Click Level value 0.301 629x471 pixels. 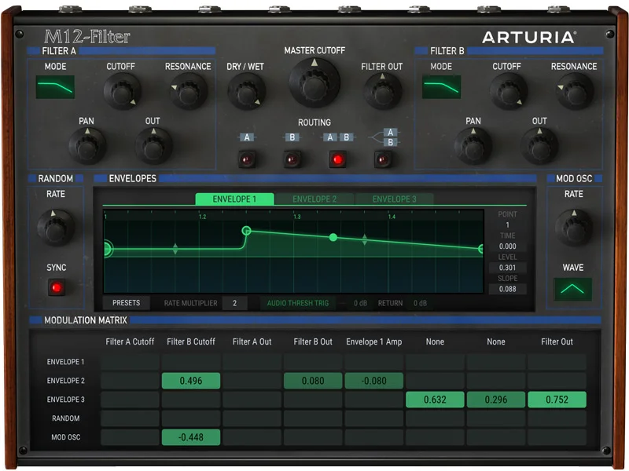click(507, 268)
